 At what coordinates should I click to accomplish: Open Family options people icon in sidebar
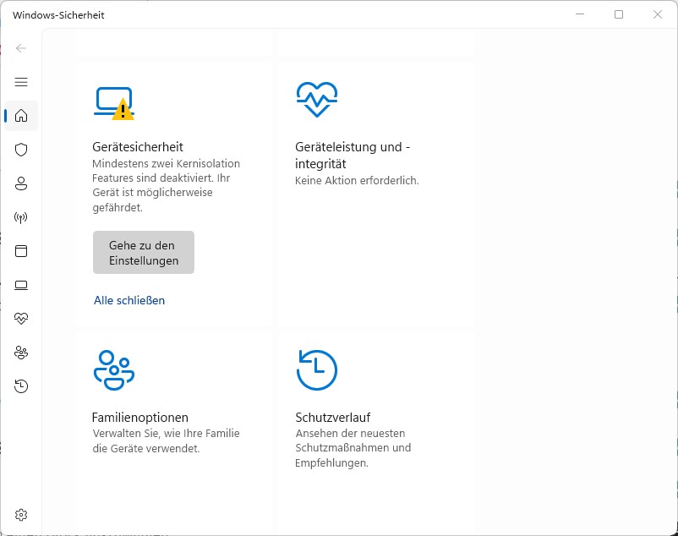click(x=21, y=353)
